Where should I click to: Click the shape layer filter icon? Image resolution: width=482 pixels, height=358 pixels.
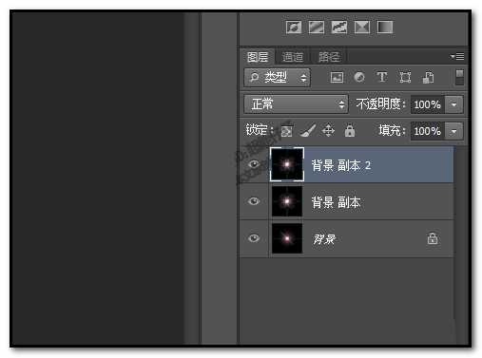[405, 77]
